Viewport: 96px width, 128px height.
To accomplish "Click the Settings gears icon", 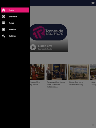I will [3, 36].
